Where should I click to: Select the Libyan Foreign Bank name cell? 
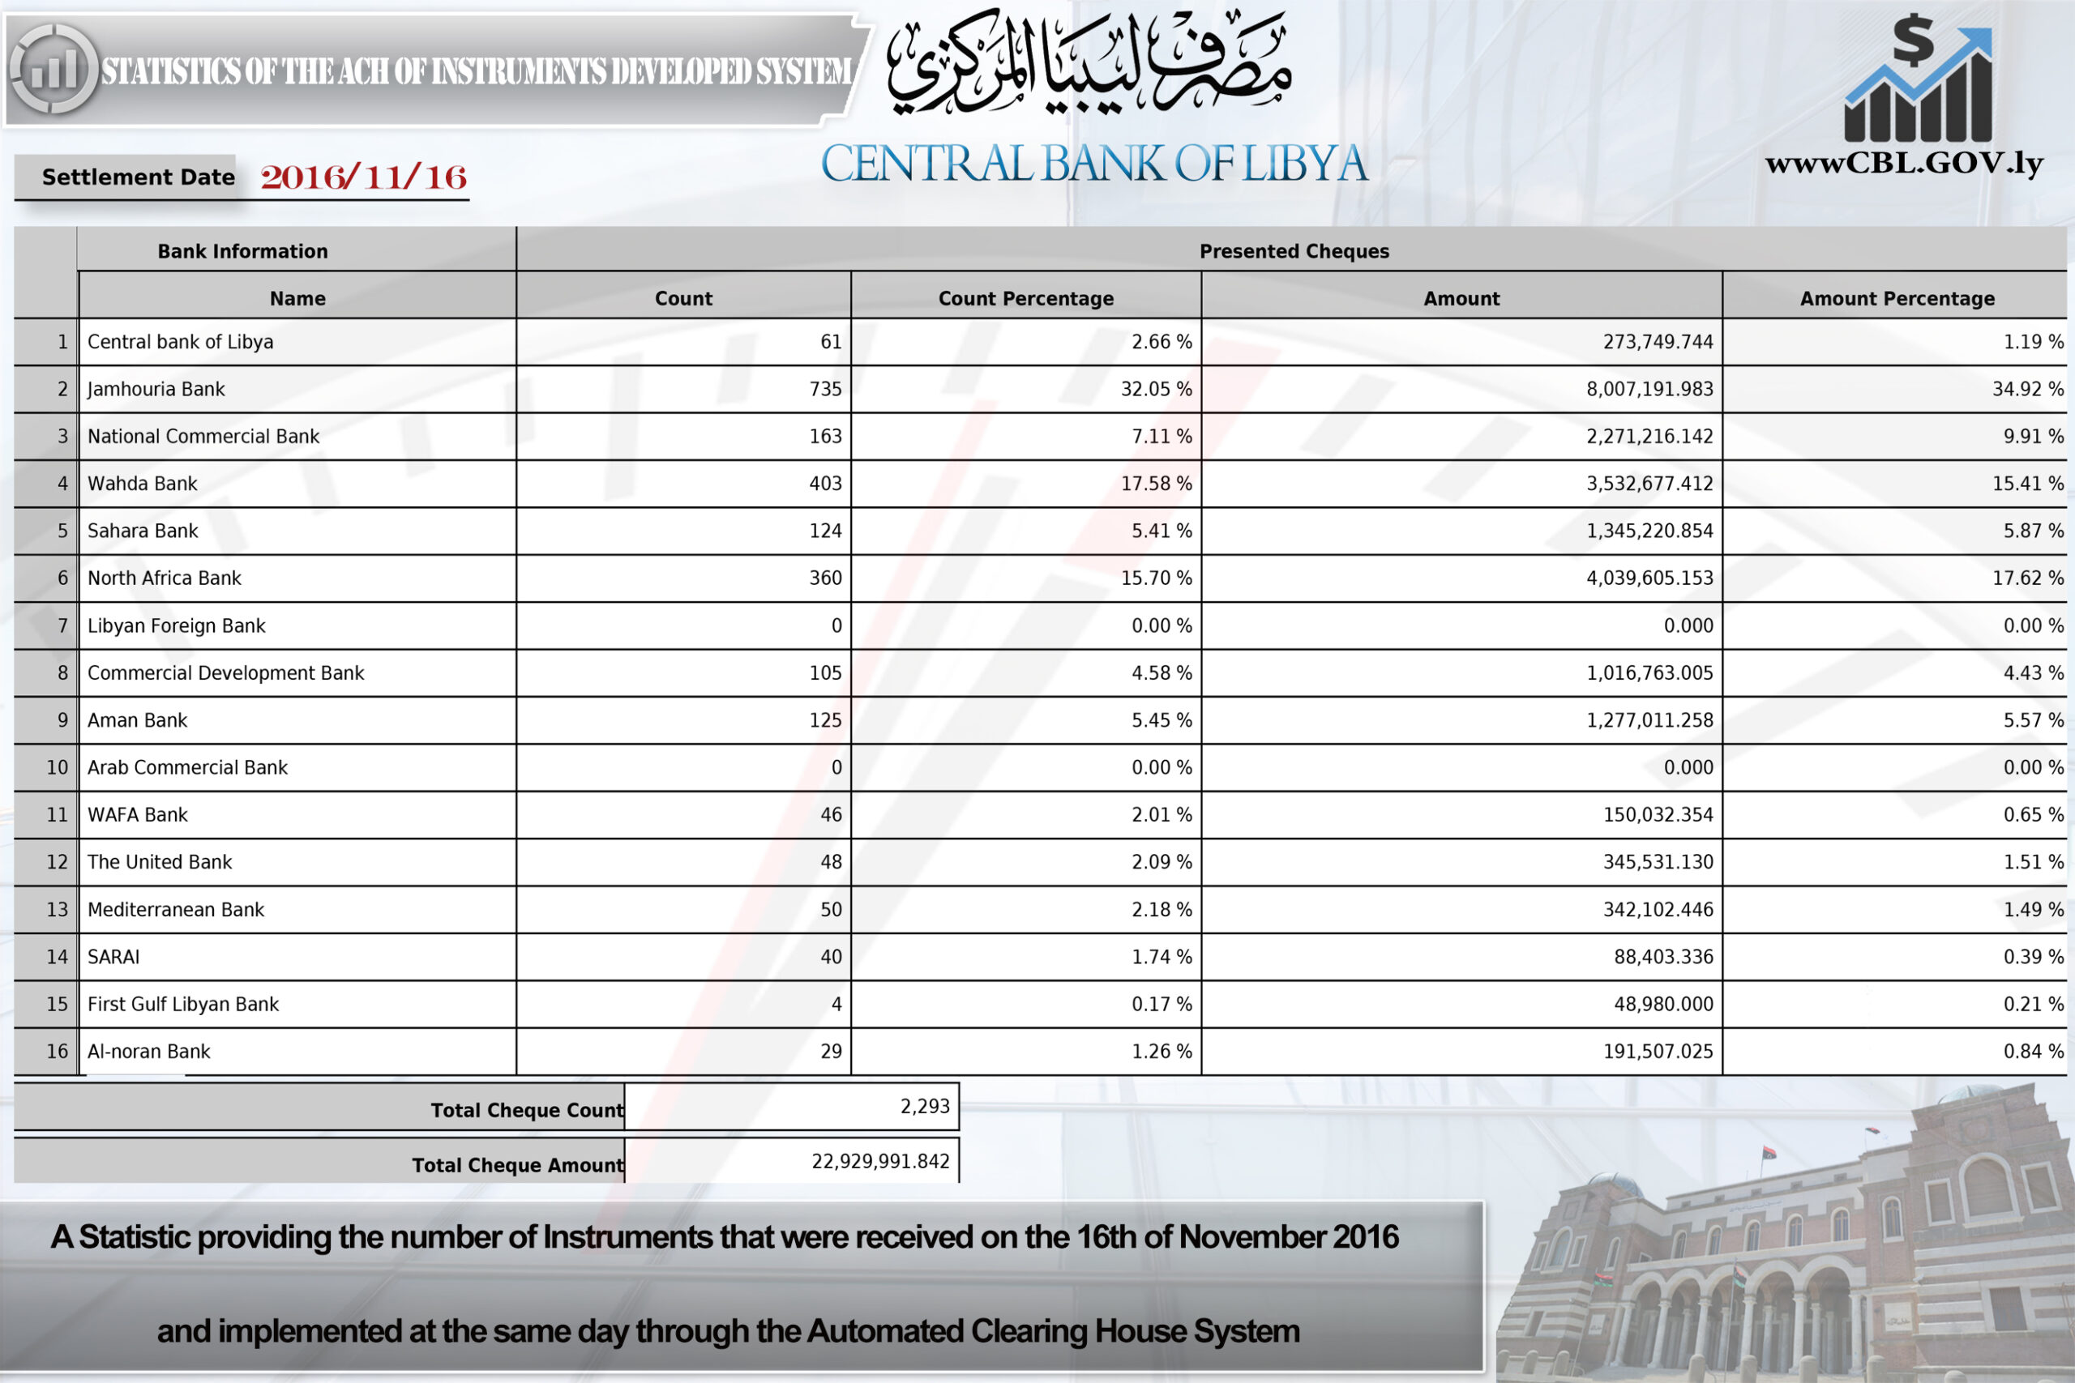pos(297,625)
